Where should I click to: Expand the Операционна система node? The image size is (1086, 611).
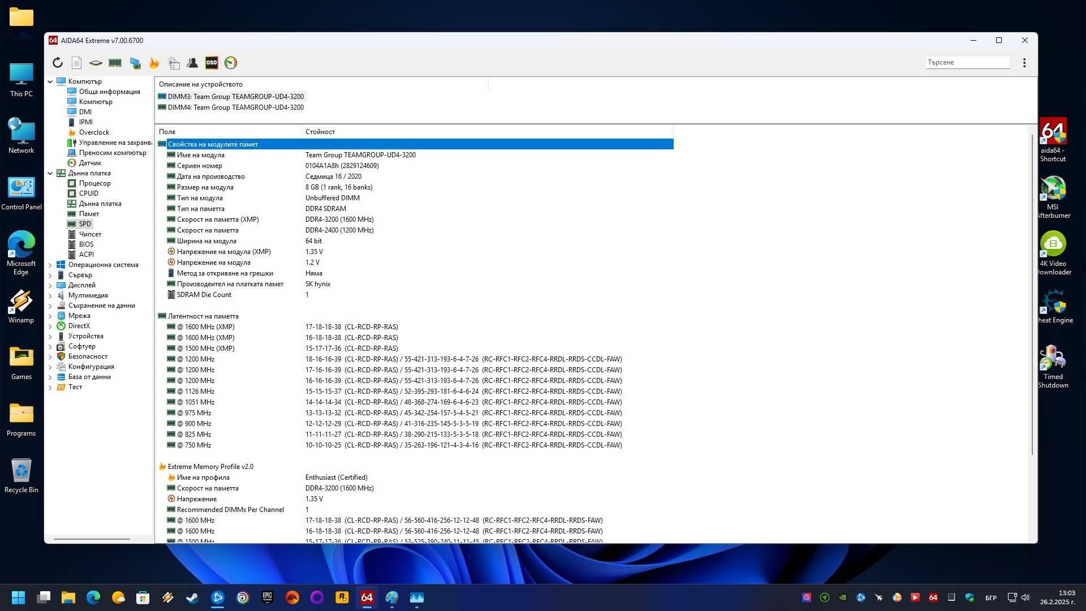click(x=50, y=265)
